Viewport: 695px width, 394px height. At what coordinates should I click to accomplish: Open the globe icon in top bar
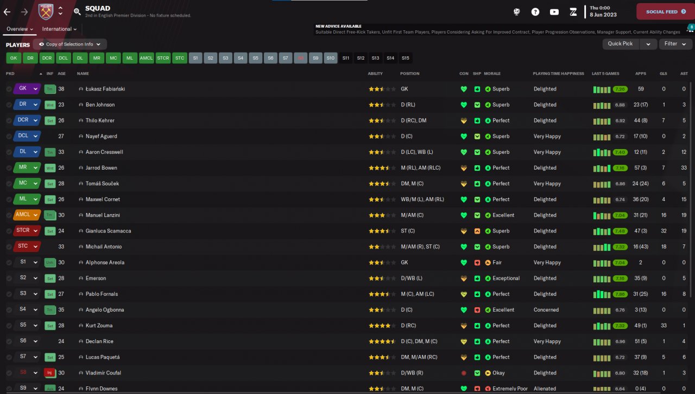[517, 11]
